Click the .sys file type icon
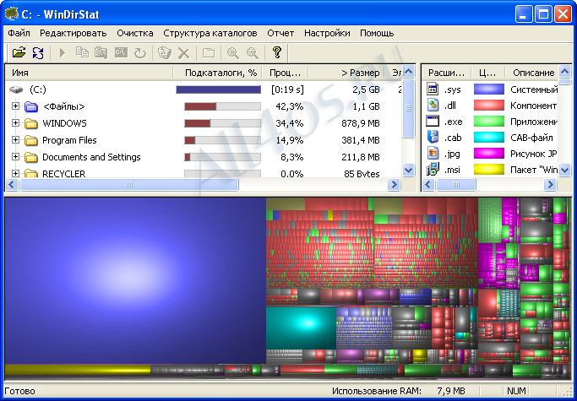The width and height of the screenshot is (577, 401). [433, 89]
